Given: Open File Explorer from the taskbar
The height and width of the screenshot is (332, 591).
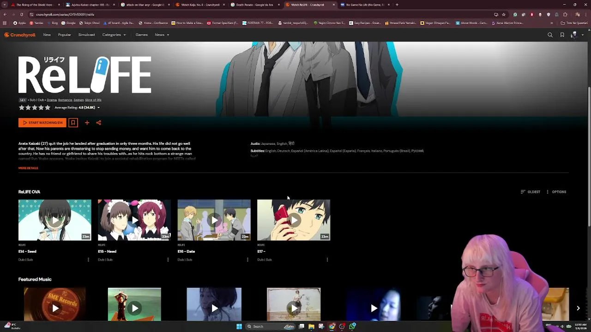Looking at the screenshot, I should 311,326.
